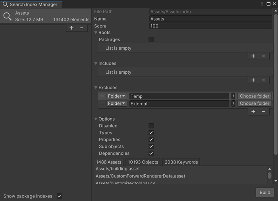Remove a root with Roots minus button
The height and width of the screenshot is (201, 278).
tap(263, 56)
